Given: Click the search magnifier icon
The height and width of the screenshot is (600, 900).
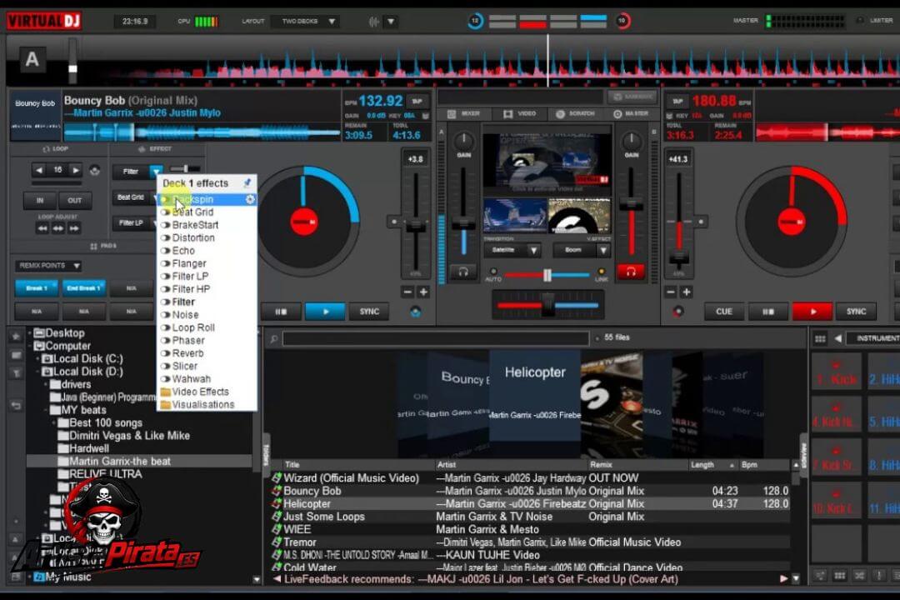Looking at the screenshot, I should click(274, 339).
